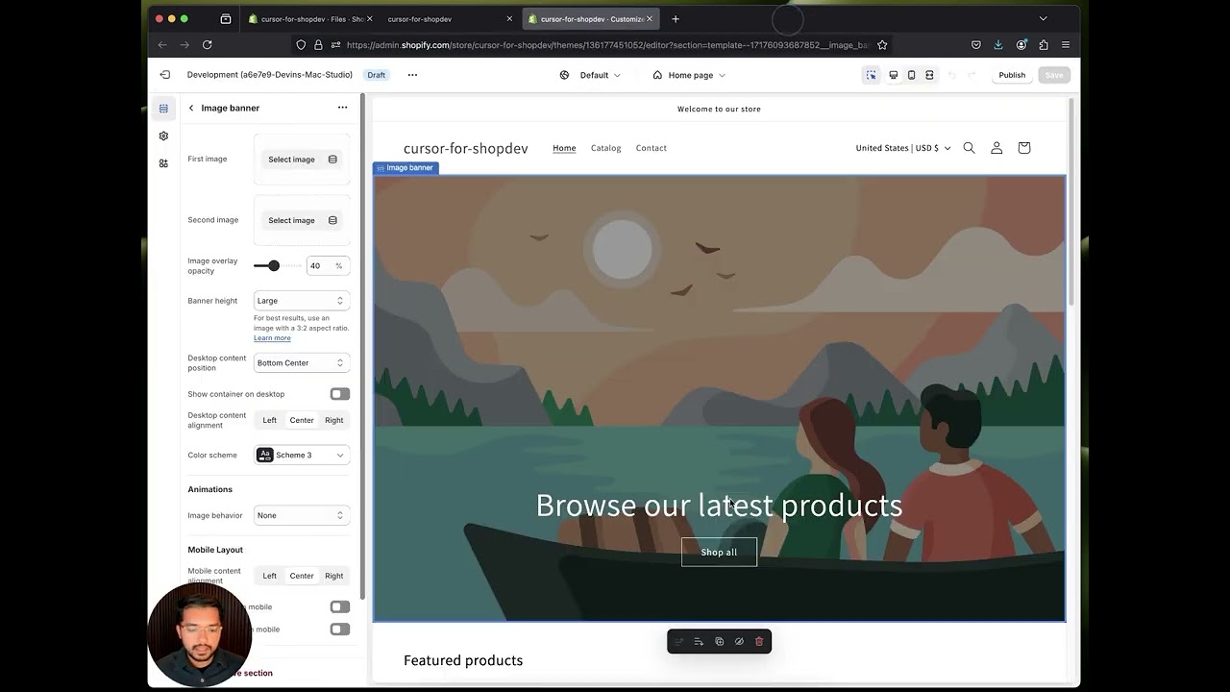
Task: Exit the theme editor via the back-arrow icon
Action: (x=164, y=75)
